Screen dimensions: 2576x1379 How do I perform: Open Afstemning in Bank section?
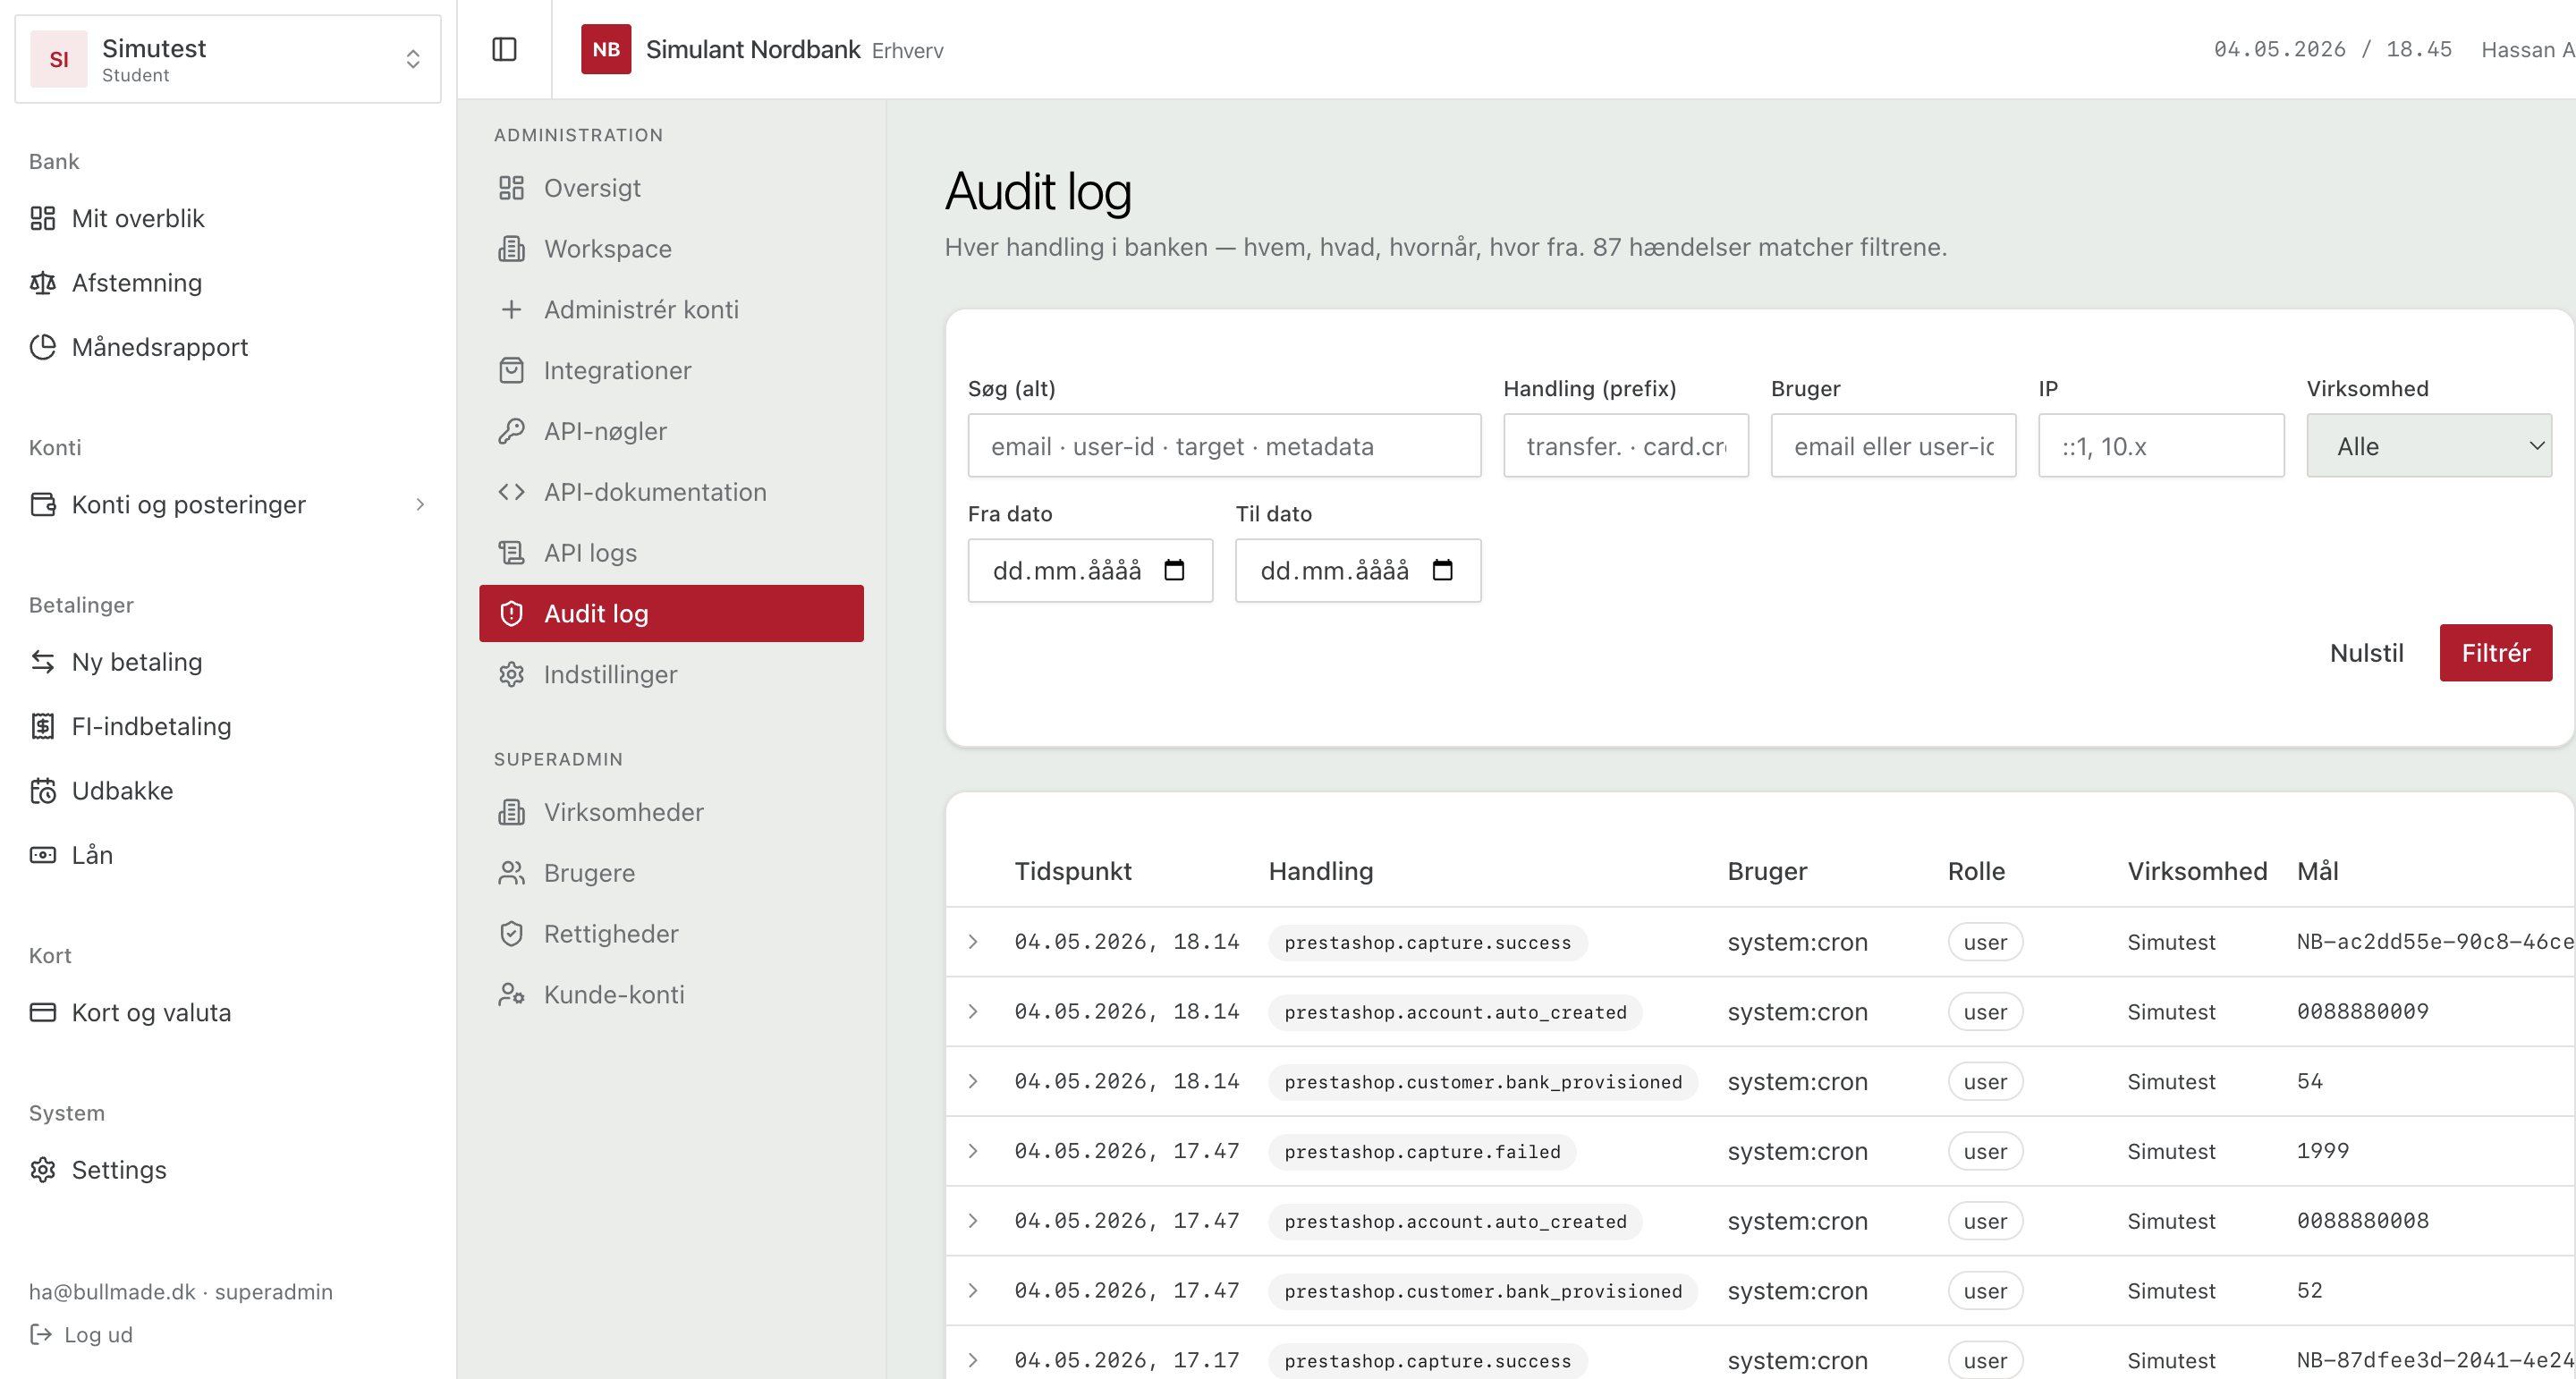[228, 283]
